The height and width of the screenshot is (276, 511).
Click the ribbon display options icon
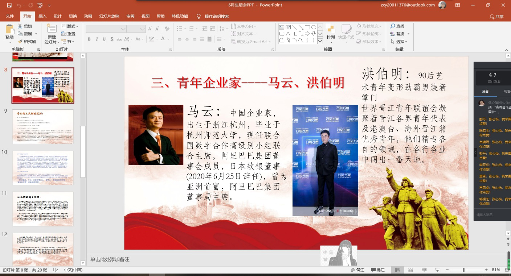pyautogui.click(x=457, y=5)
